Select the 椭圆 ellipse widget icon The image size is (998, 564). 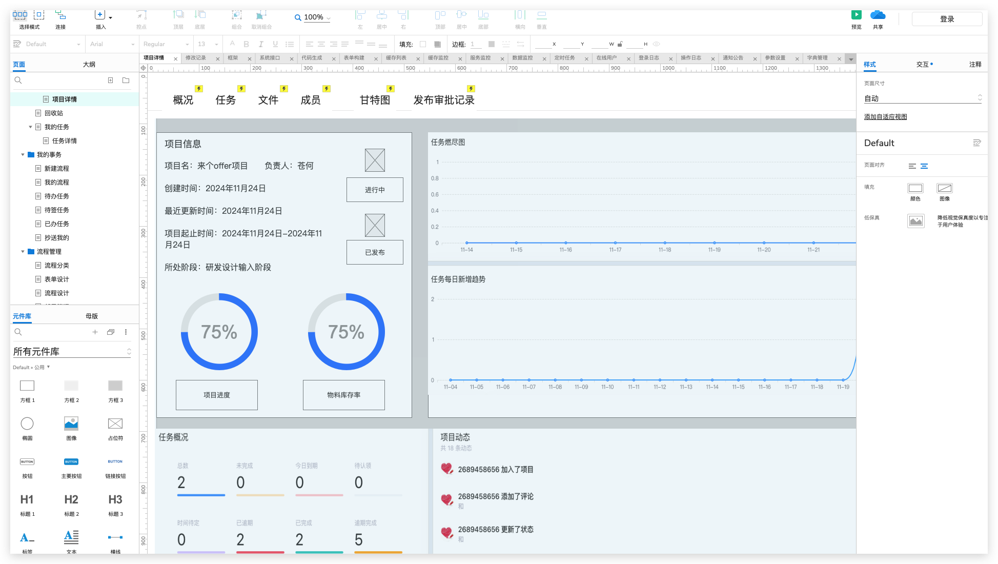pyautogui.click(x=27, y=424)
